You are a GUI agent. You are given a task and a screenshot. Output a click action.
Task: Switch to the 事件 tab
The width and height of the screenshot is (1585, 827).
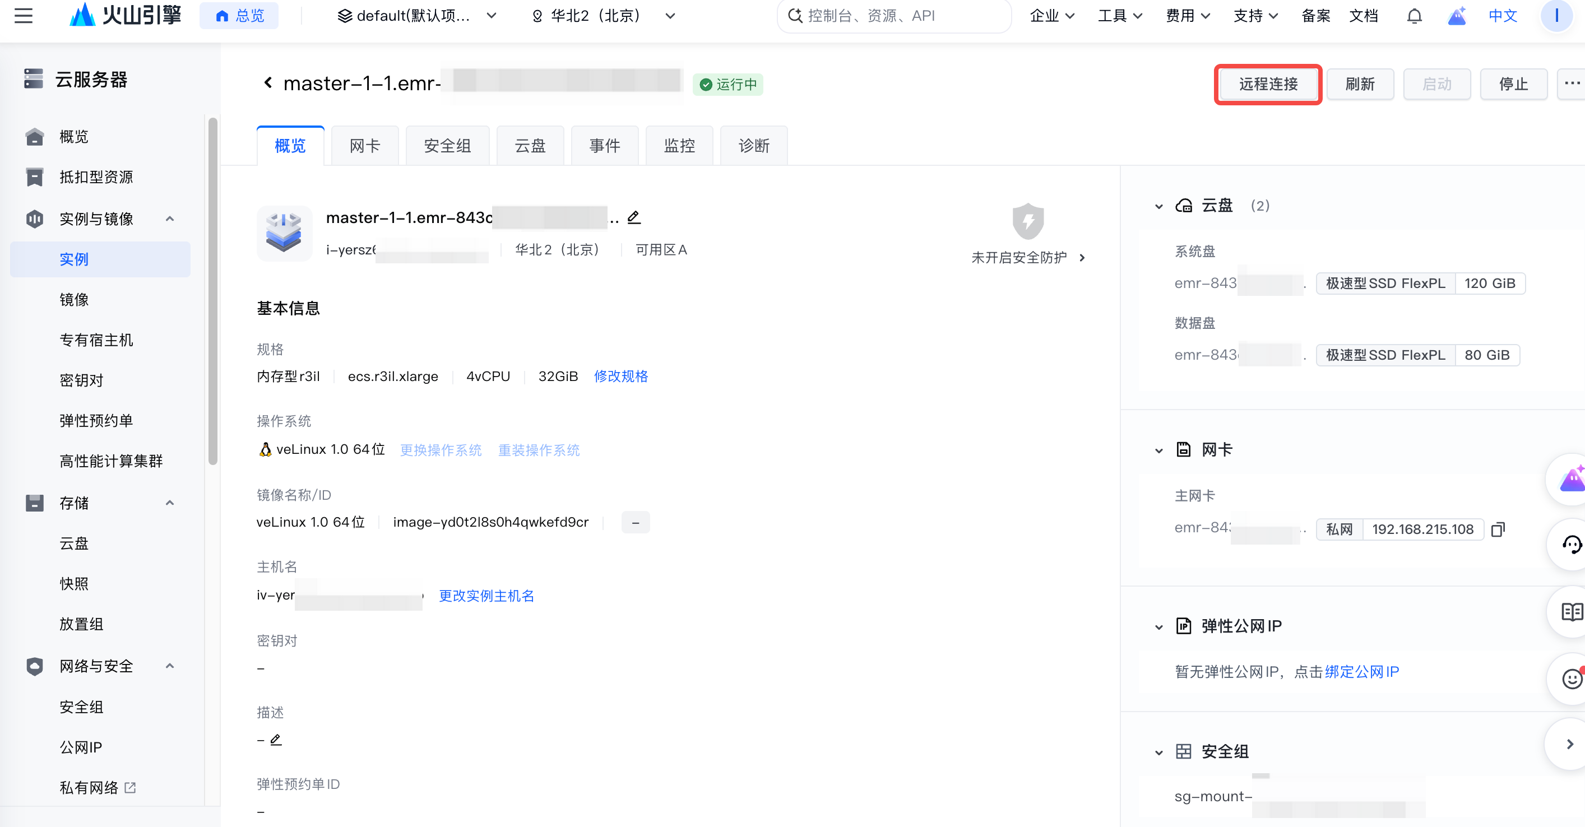[605, 146]
